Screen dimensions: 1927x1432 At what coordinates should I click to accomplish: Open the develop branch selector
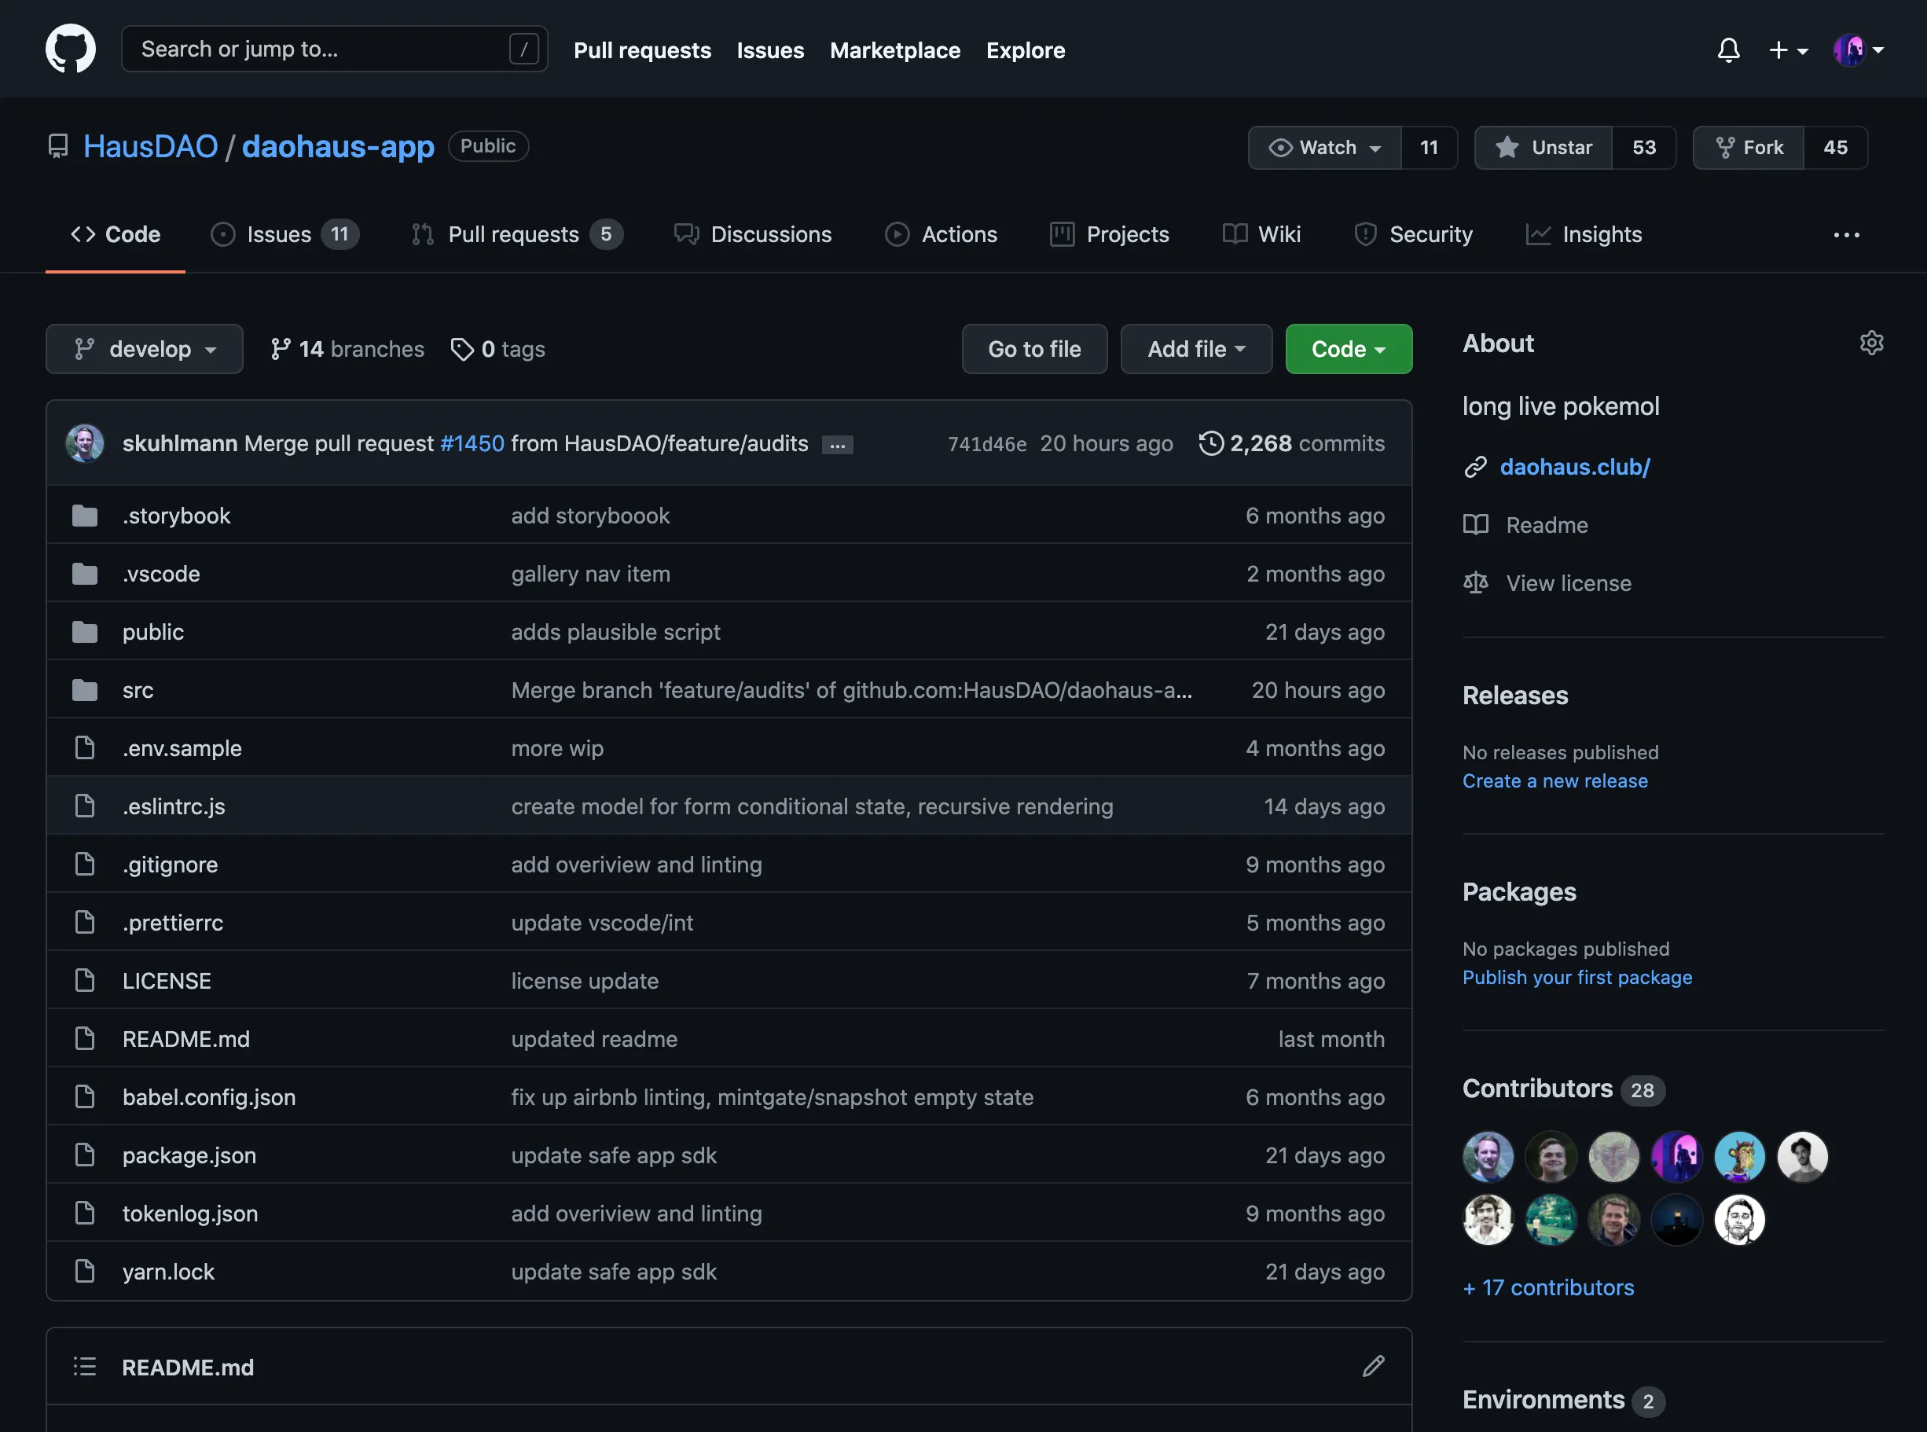144,348
